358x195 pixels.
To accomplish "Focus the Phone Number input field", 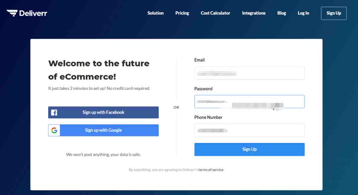I will (x=249, y=130).
